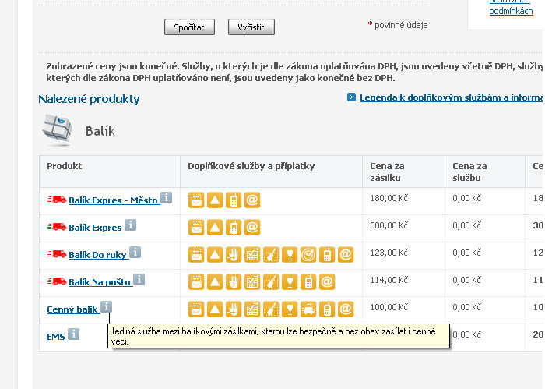Open the Balík Expres - Město link
This screenshot has width=545, height=389.
(113, 201)
